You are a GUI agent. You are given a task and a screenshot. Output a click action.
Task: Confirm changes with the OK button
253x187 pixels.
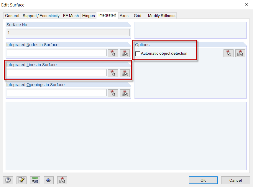click(x=203, y=180)
